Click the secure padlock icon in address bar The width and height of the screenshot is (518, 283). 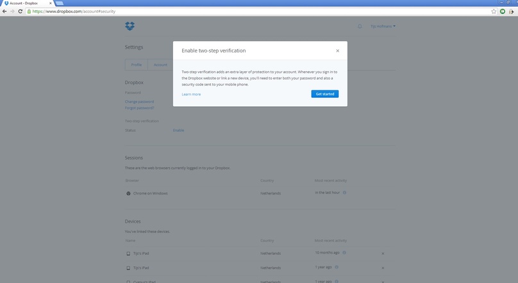pos(29,12)
